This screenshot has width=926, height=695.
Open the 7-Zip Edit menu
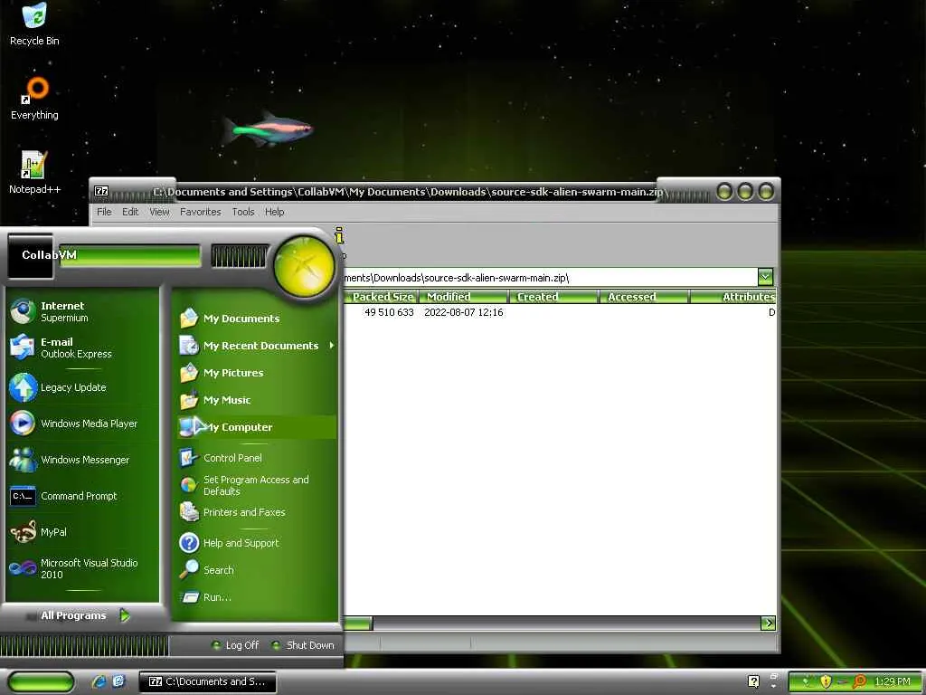130,212
